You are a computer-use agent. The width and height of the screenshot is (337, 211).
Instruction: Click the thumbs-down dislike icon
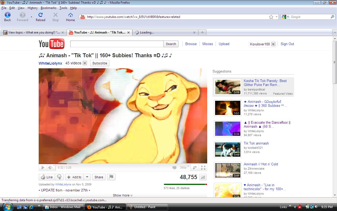click(59, 177)
